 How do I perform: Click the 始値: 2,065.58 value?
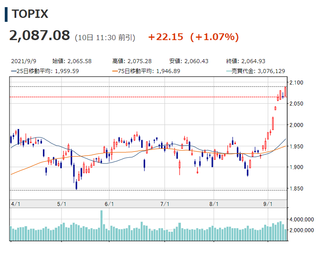72,61
